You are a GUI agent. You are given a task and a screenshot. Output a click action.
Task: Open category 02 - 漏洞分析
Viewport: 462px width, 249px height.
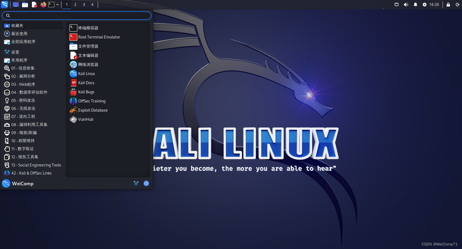tap(33, 76)
